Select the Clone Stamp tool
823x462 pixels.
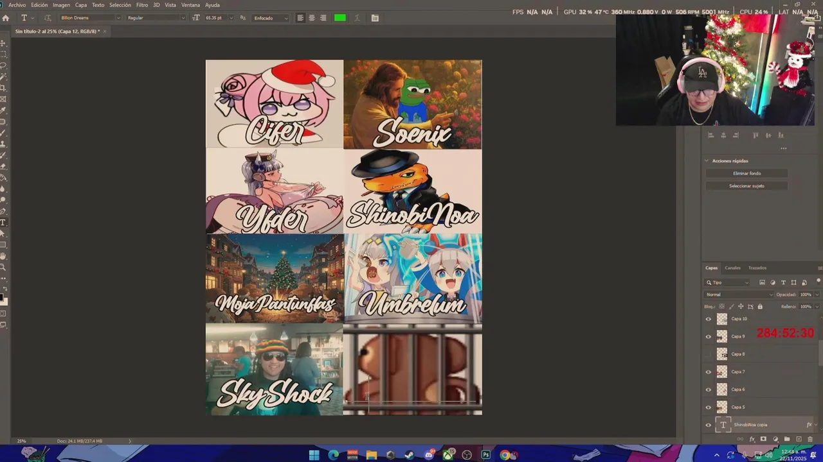3,144
